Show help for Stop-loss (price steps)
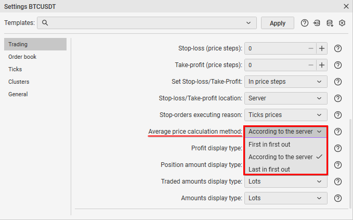 [x=338, y=48]
